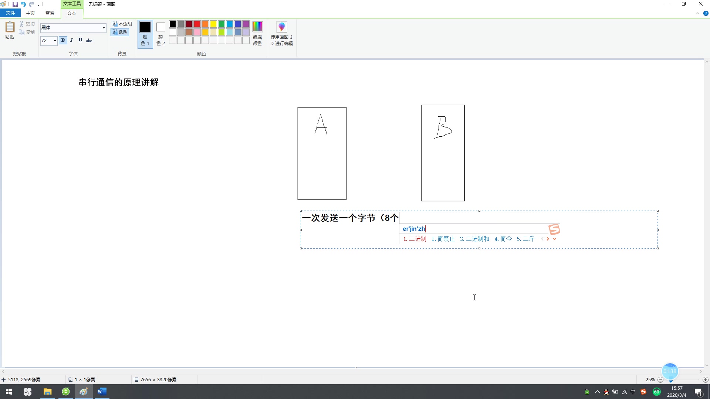710x399 pixels.
Task: Pick the yellow palette swatch
Action: click(213, 24)
